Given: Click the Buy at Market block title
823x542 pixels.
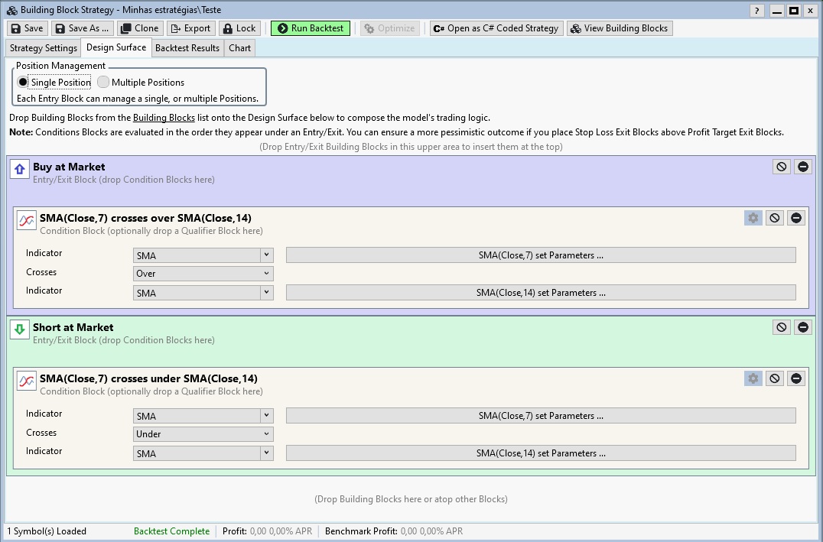Looking at the screenshot, I should tap(69, 167).
